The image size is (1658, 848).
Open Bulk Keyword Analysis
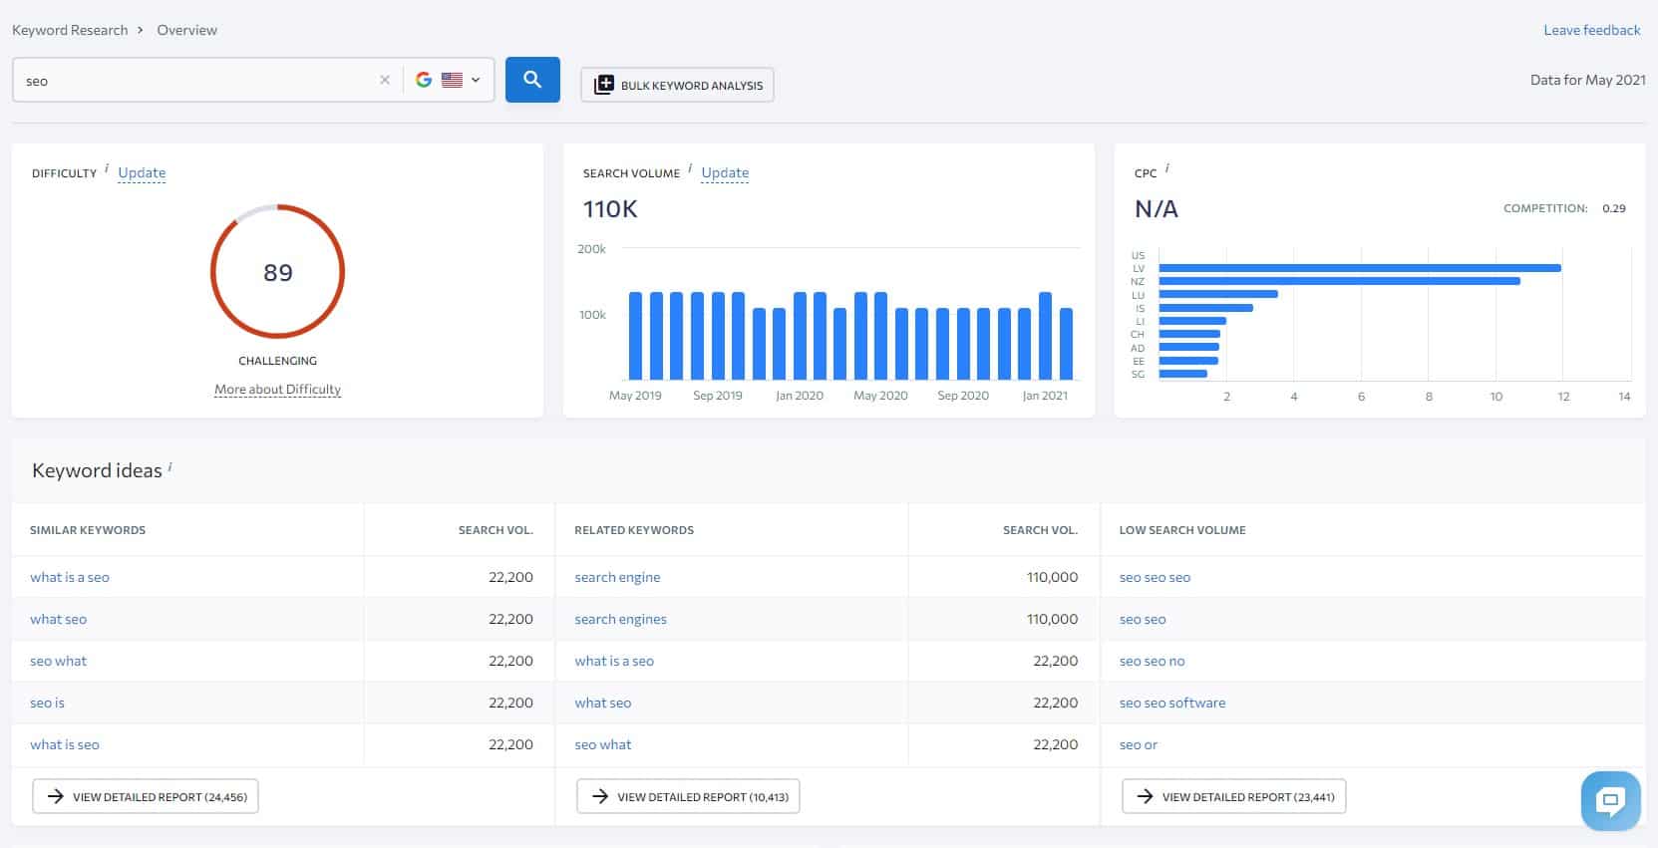point(677,85)
